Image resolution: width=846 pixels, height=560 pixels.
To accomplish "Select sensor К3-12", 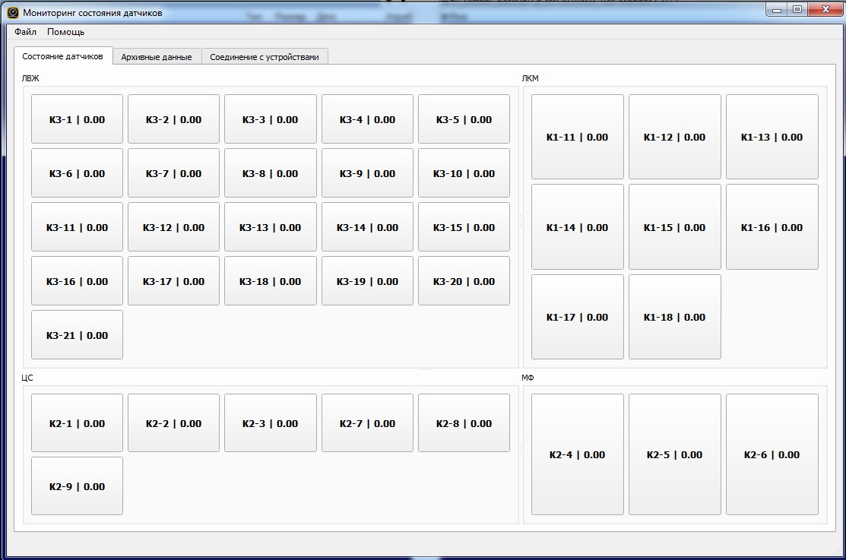I will pos(174,227).
